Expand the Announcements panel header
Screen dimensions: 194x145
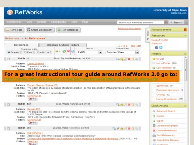tap(169, 30)
